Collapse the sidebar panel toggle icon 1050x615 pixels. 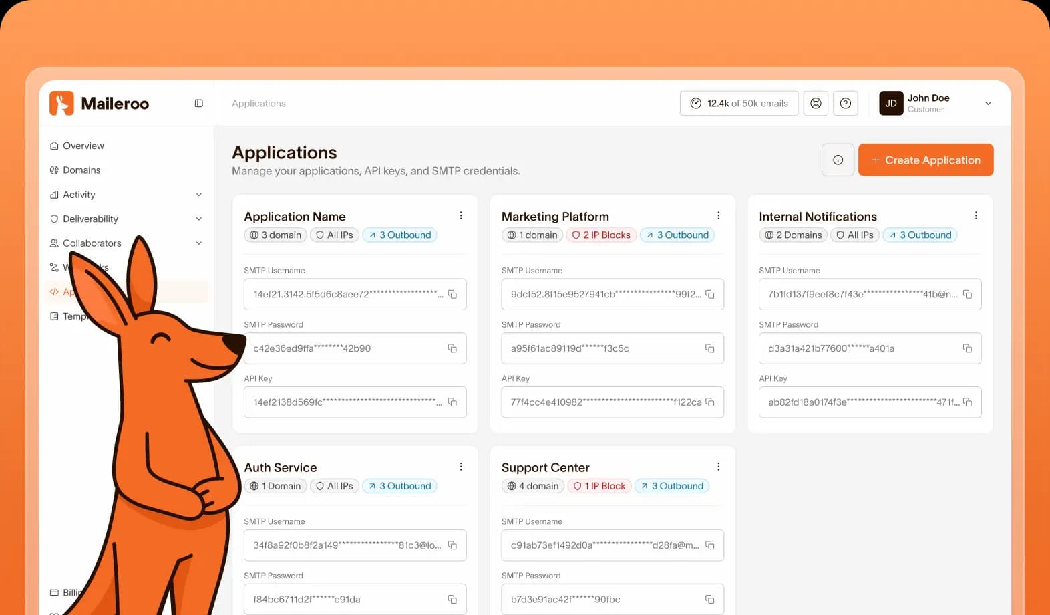point(198,103)
